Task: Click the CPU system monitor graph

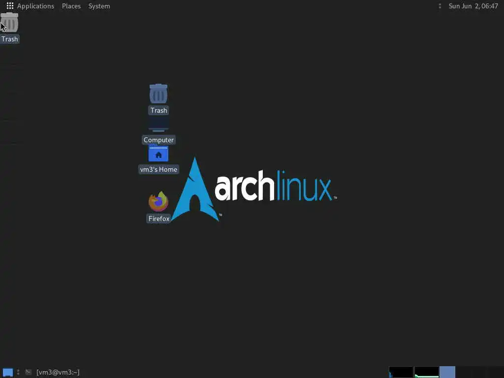Action: click(x=401, y=372)
